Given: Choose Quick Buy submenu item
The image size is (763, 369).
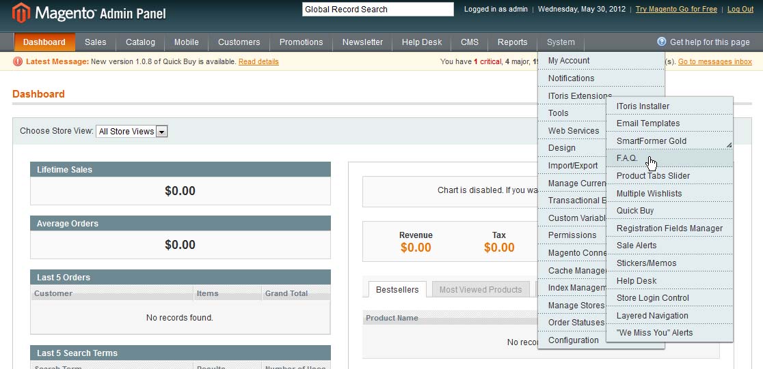Looking at the screenshot, I should pyautogui.click(x=669, y=211).
